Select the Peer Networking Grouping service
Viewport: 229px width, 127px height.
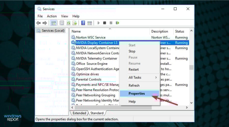95,95
